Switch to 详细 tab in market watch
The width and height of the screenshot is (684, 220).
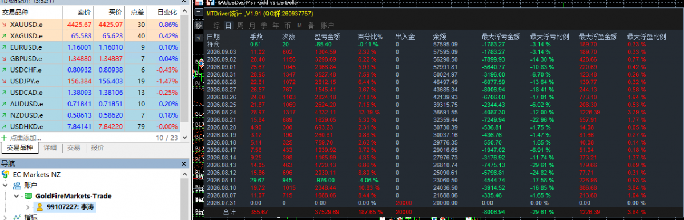tap(50, 147)
